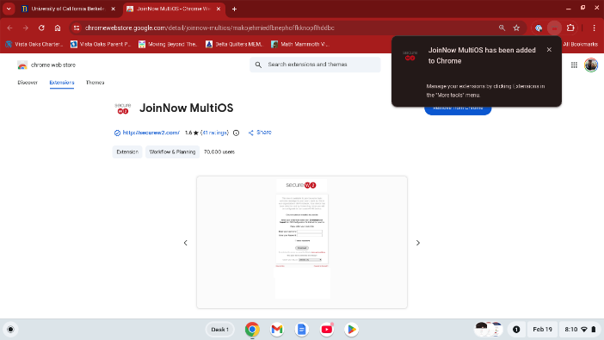Open the Feb 19 calendar date

542,330
